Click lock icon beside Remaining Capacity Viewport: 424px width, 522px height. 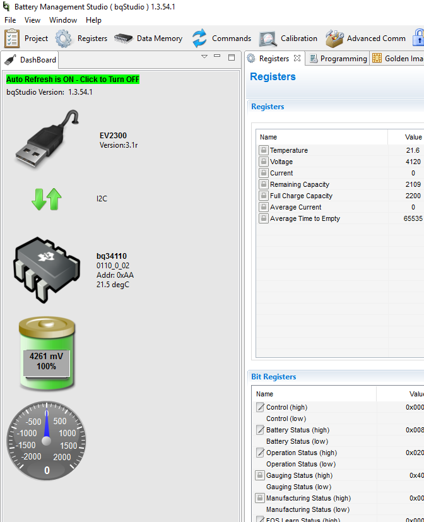(264, 184)
